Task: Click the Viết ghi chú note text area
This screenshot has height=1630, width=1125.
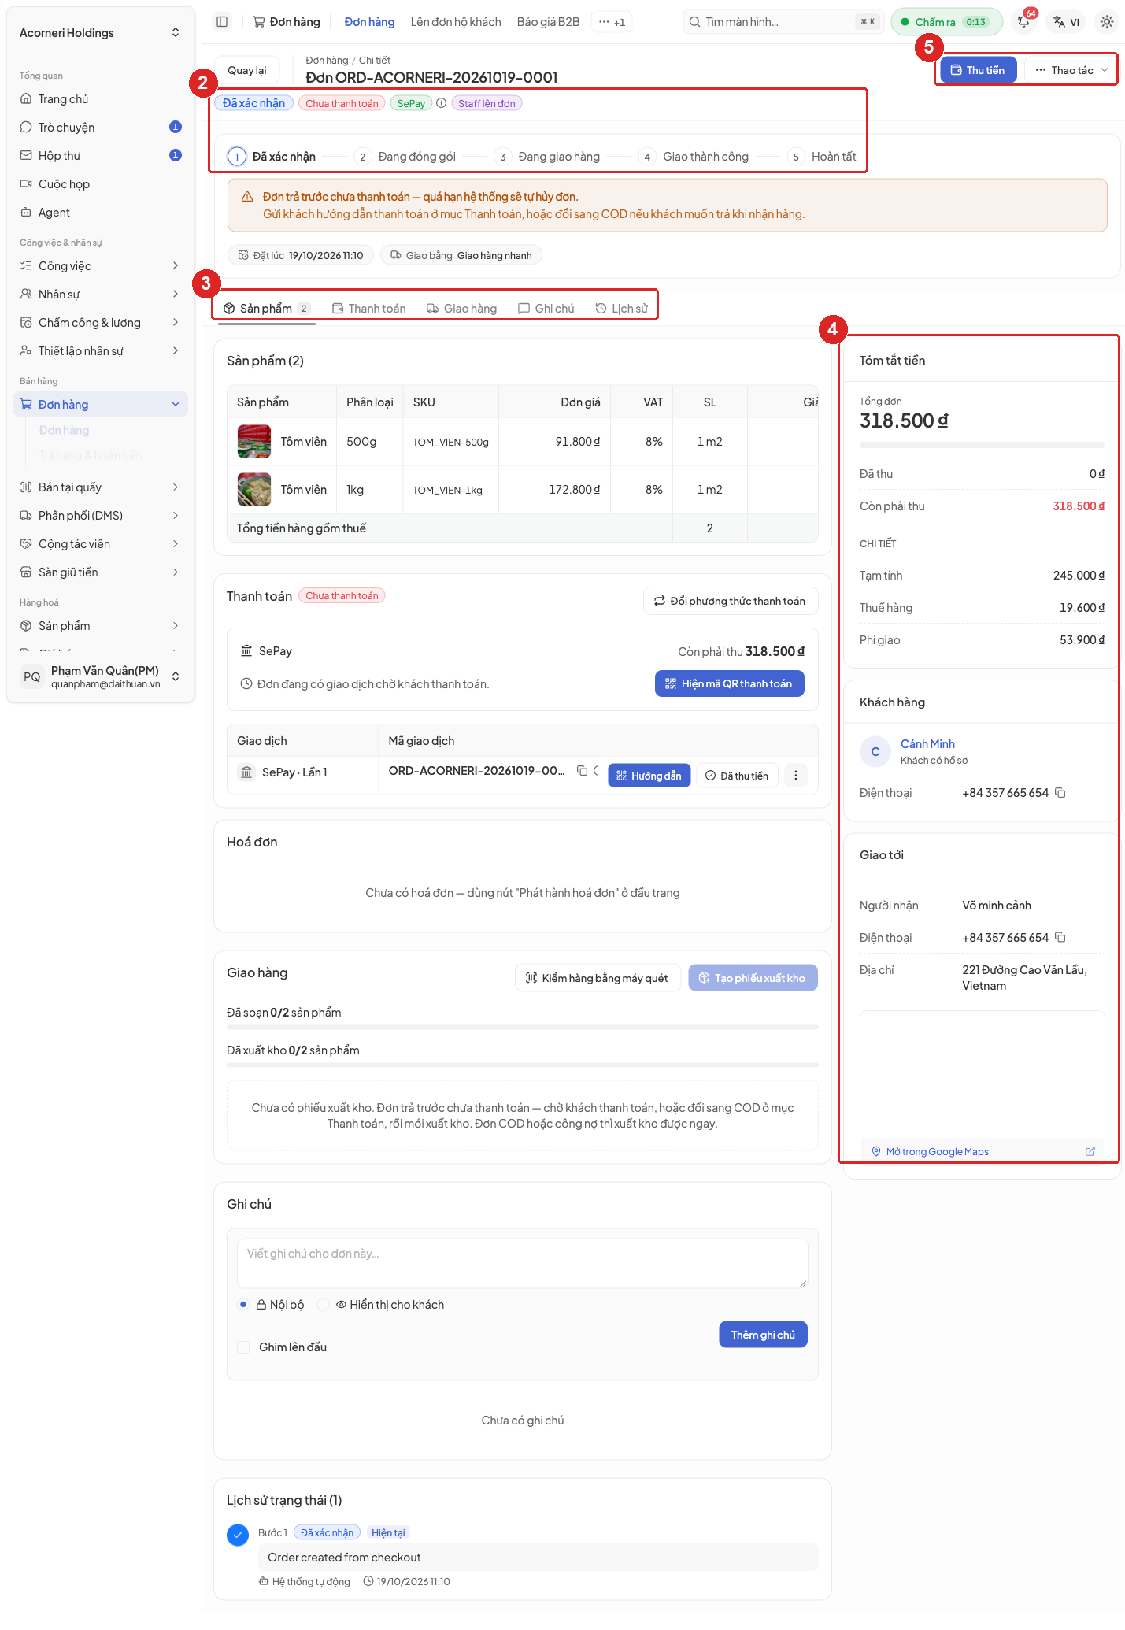Action: pyautogui.click(x=523, y=1263)
